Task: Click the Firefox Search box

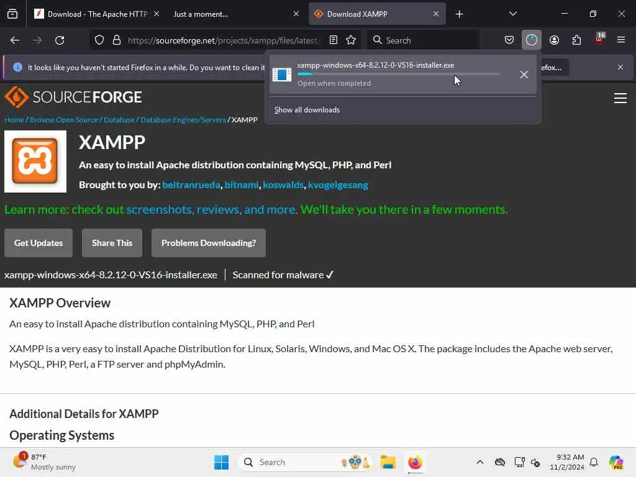Action: (423, 40)
